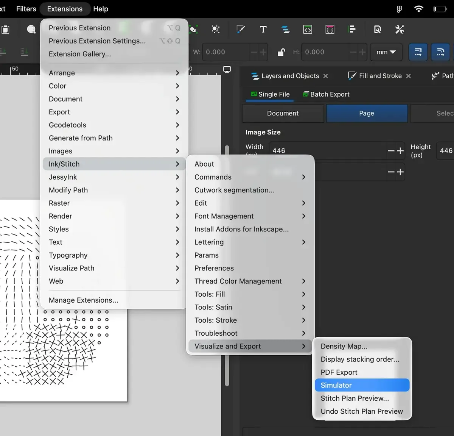Toggle first blue stroke-scaling button
The width and height of the screenshot is (454, 436).
coord(418,52)
